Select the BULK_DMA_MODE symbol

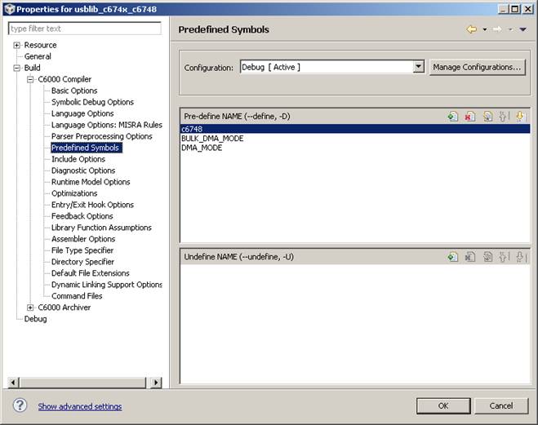(x=212, y=139)
